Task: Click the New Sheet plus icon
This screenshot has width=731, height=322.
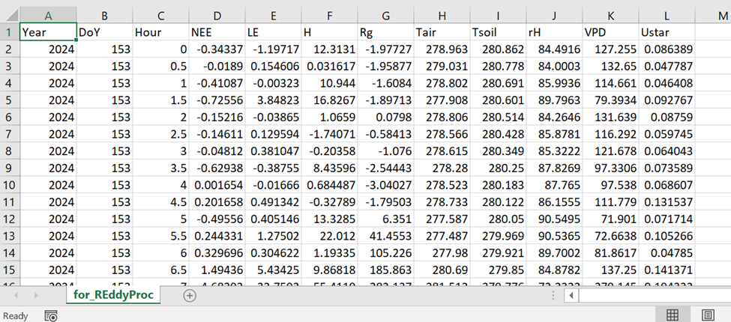Action: point(190,295)
